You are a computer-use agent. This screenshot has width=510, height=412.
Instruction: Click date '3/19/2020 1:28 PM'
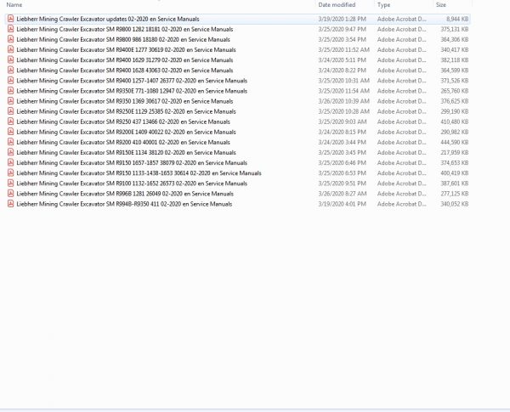tap(343, 19)
